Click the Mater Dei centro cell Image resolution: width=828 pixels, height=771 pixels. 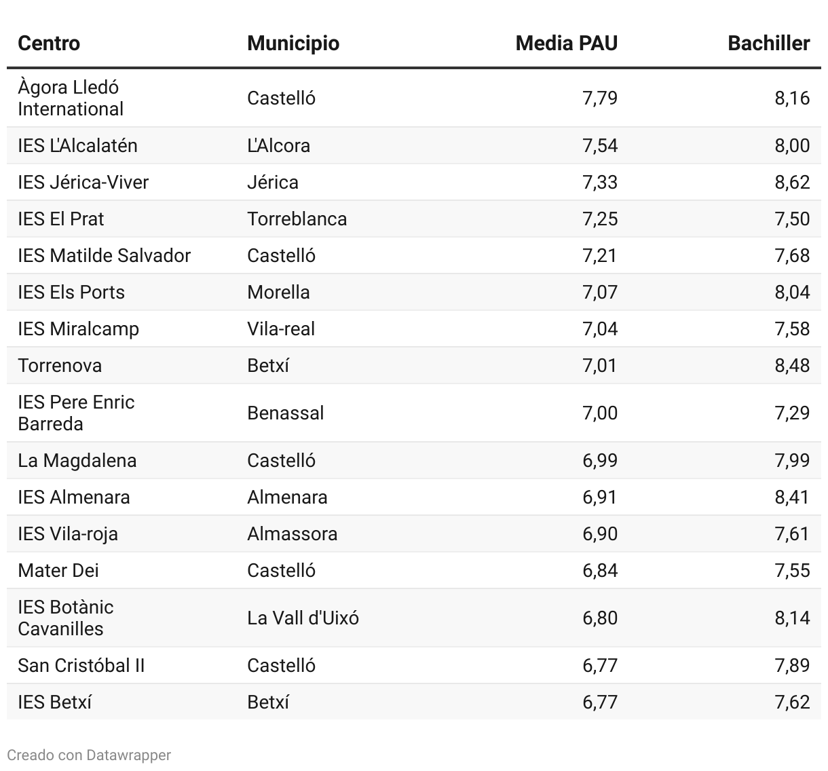click(x=58, y=570)
